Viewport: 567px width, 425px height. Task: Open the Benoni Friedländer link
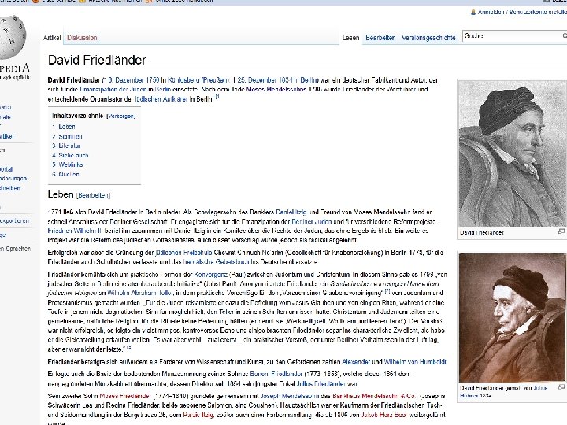pyautogui.click(x=276, y=374)
